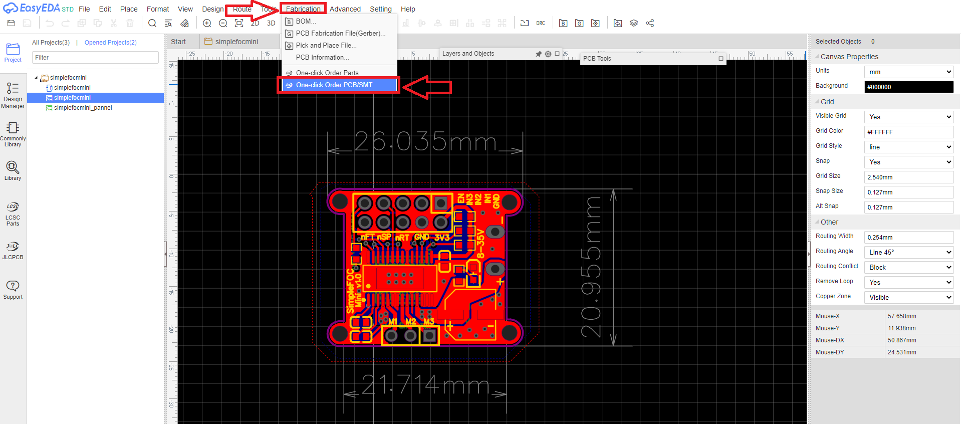The height and width of the screenshot is (424, 961).
Task: Click the Import Changes toolbar icon
Action: [x=618, y=23]
